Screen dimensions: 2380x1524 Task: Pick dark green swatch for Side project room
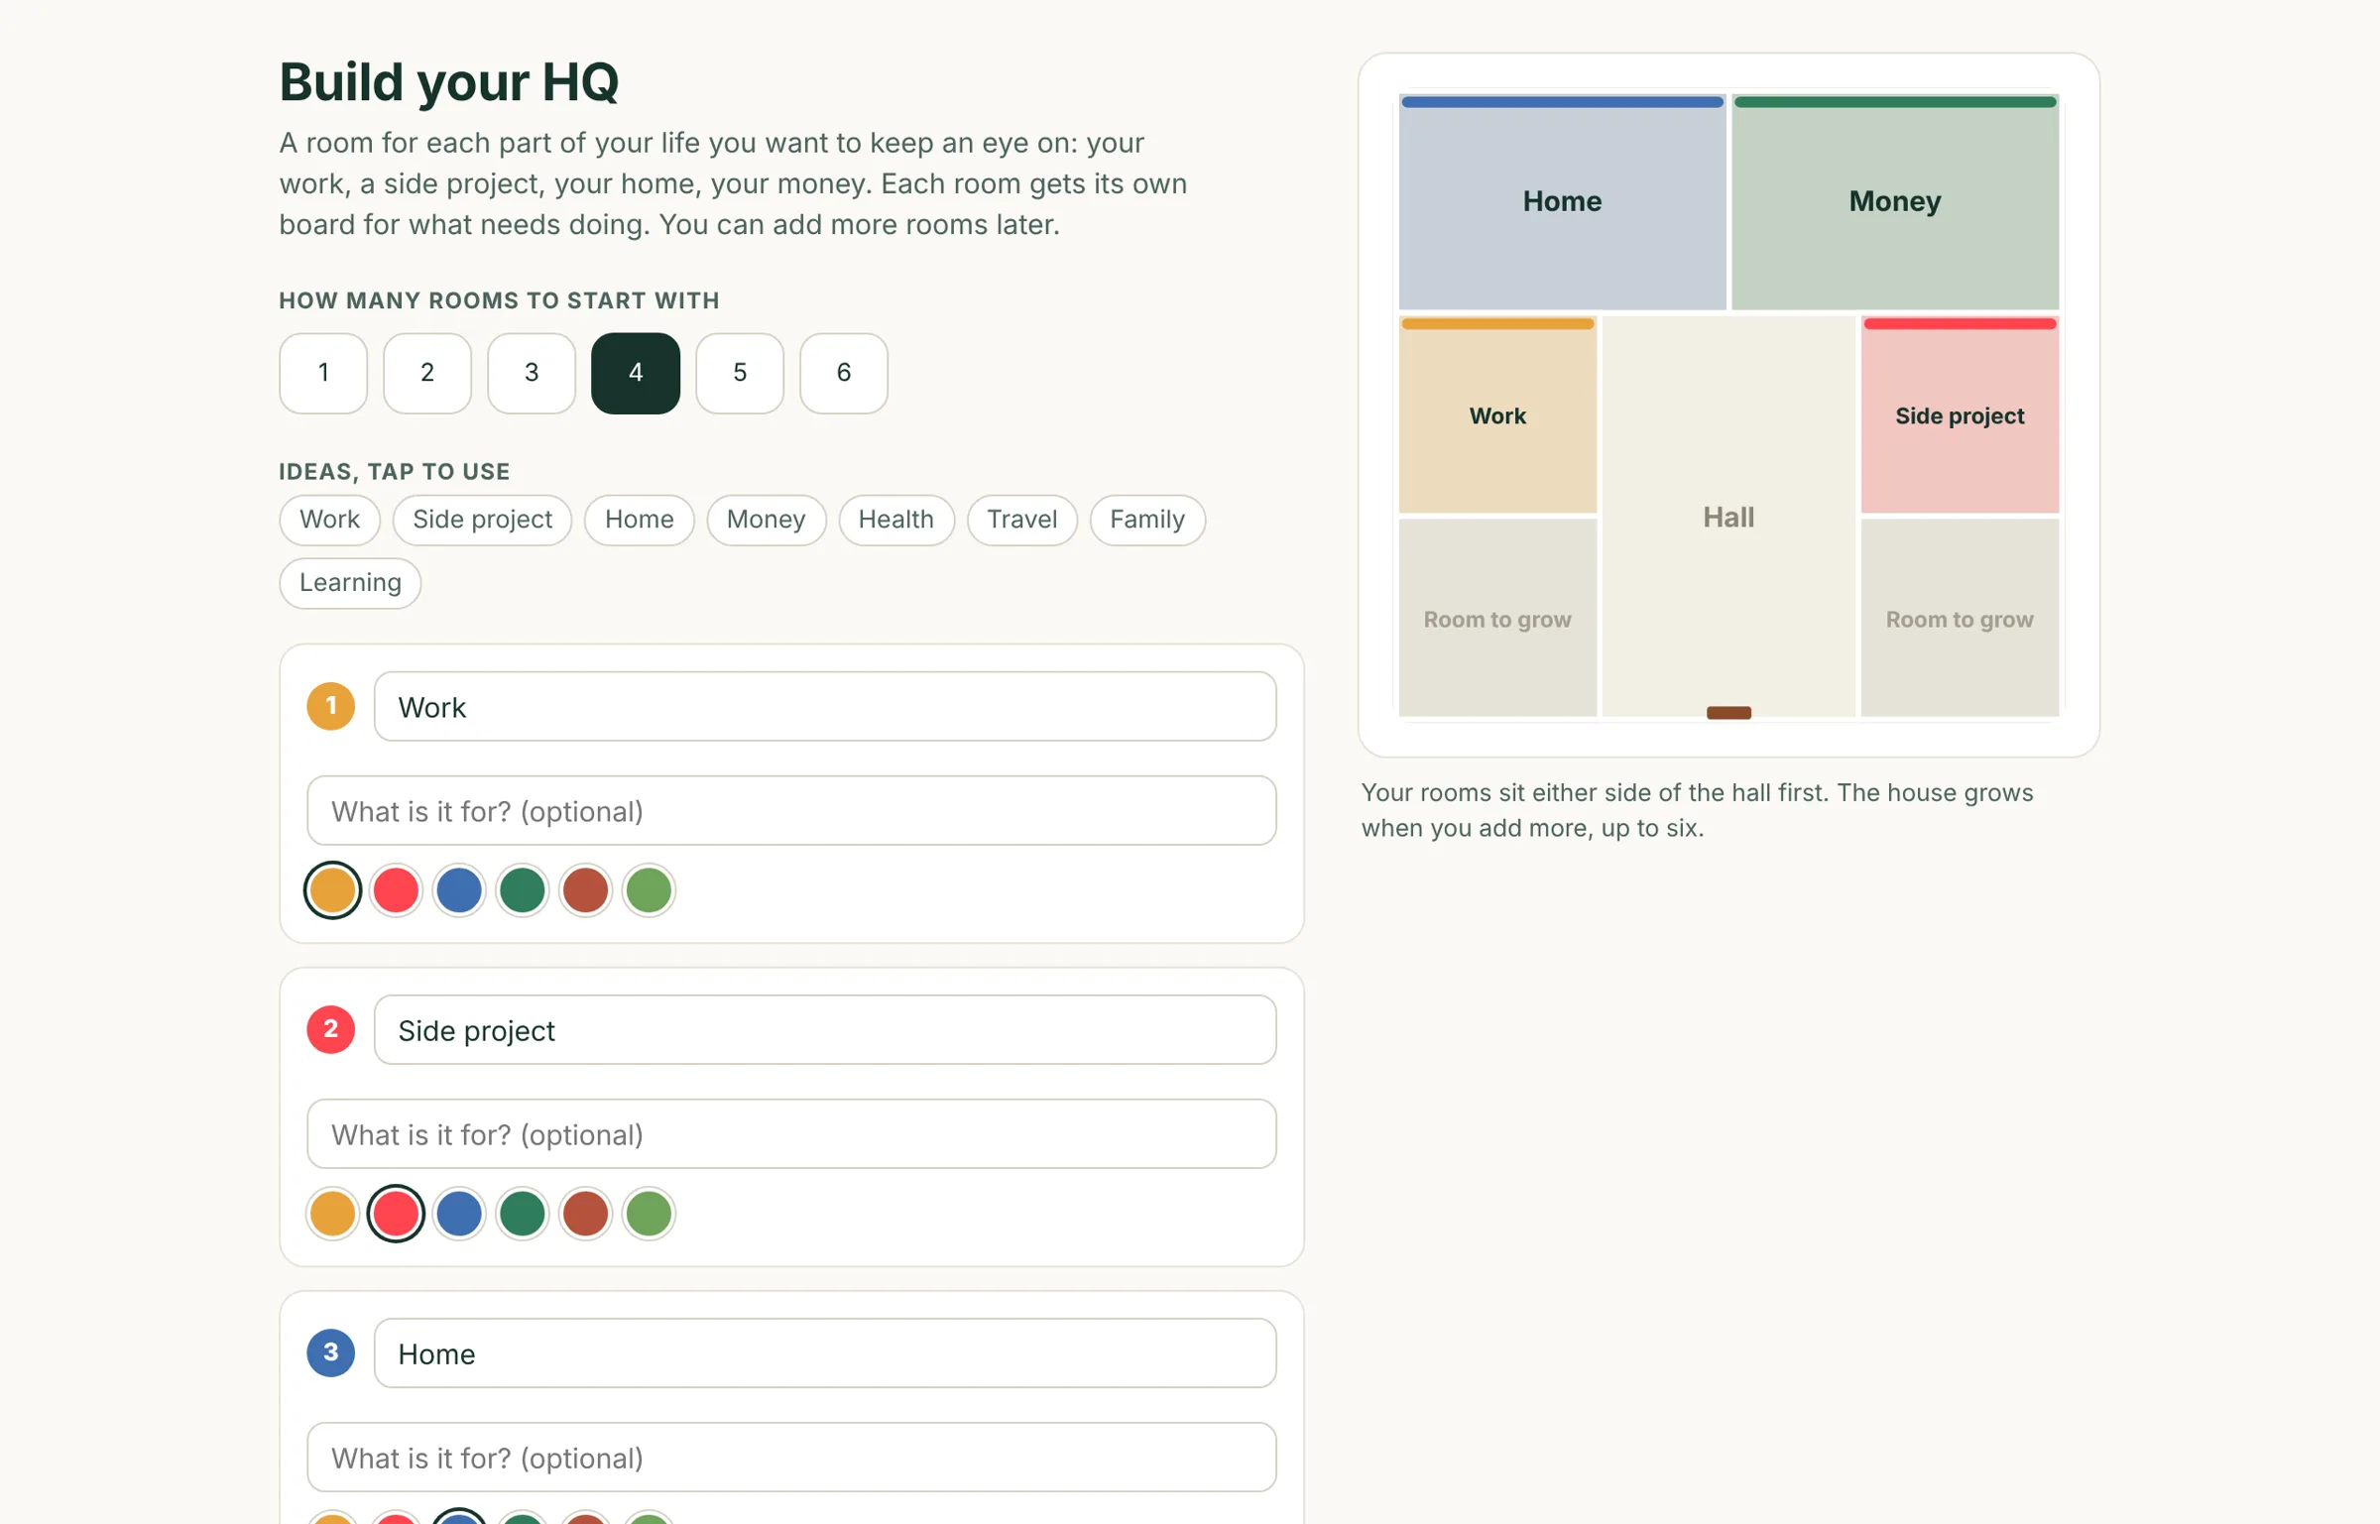click(x=523, y=1214)
